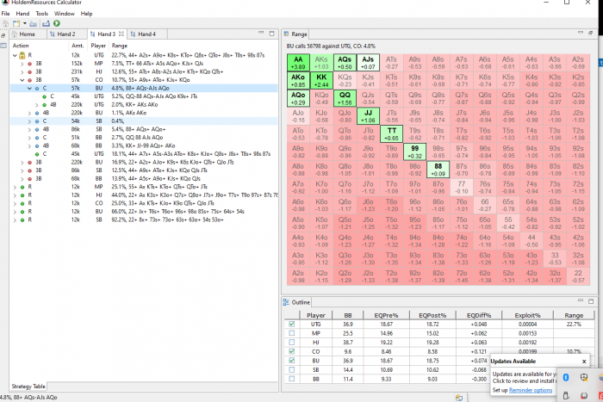Dismiss the Updates Available notification
Viewport: 603px width, 402px height.
(x=584, y=362)
